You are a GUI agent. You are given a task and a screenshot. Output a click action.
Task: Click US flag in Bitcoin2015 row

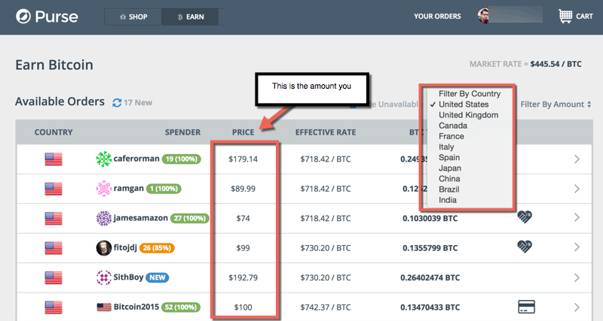[54, 307]
